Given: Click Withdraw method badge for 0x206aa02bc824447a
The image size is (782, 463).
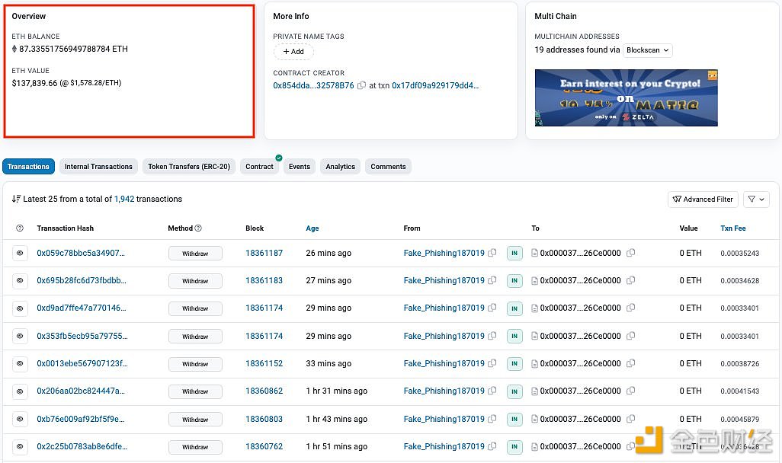Looking at the screenshot, I should tap(195, 391).
